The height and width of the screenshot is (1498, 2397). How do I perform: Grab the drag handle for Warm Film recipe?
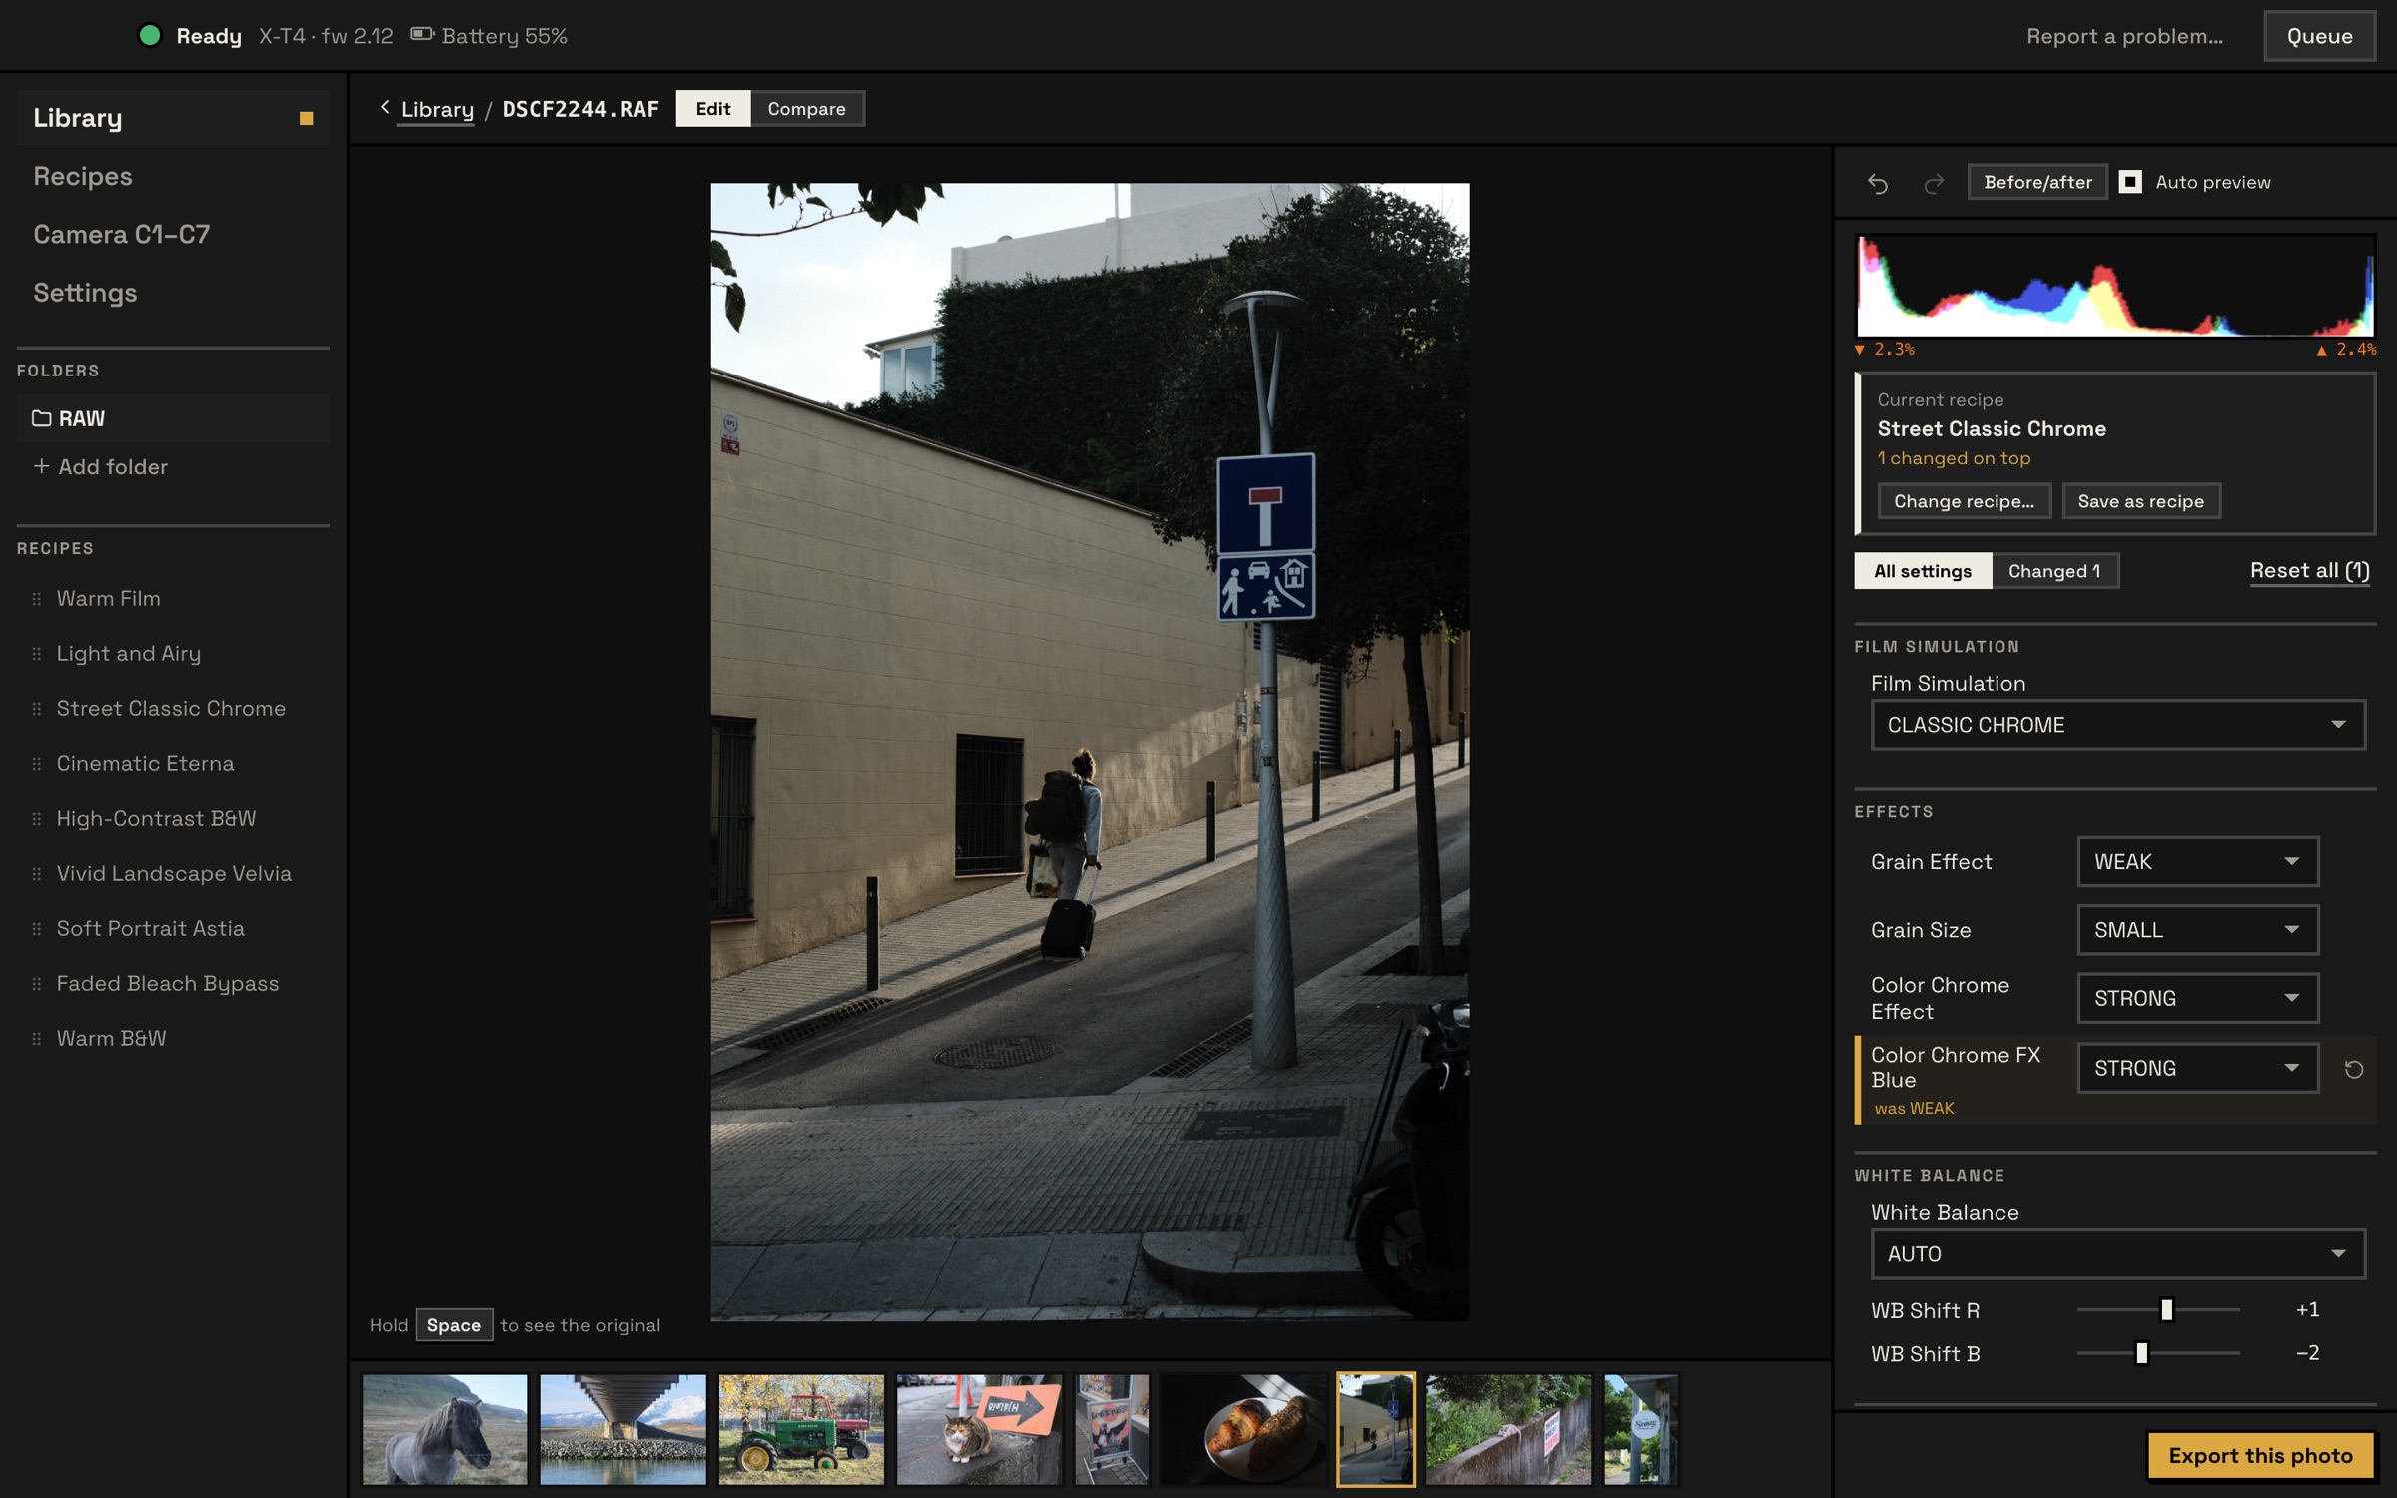(37, 599)
